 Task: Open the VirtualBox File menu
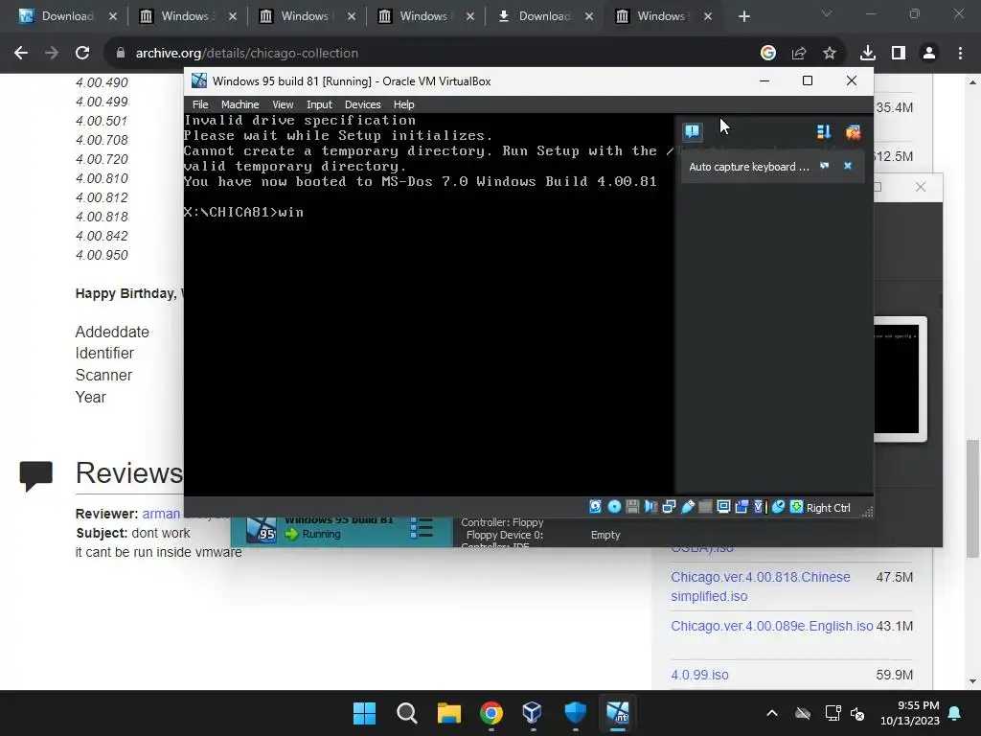pos(200,104)
